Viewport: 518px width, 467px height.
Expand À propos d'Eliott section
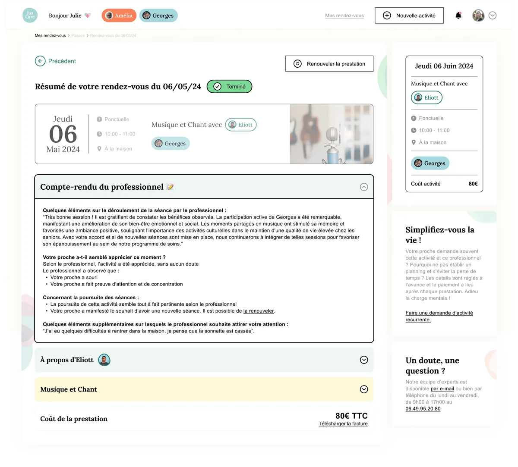tap(364, 360)
